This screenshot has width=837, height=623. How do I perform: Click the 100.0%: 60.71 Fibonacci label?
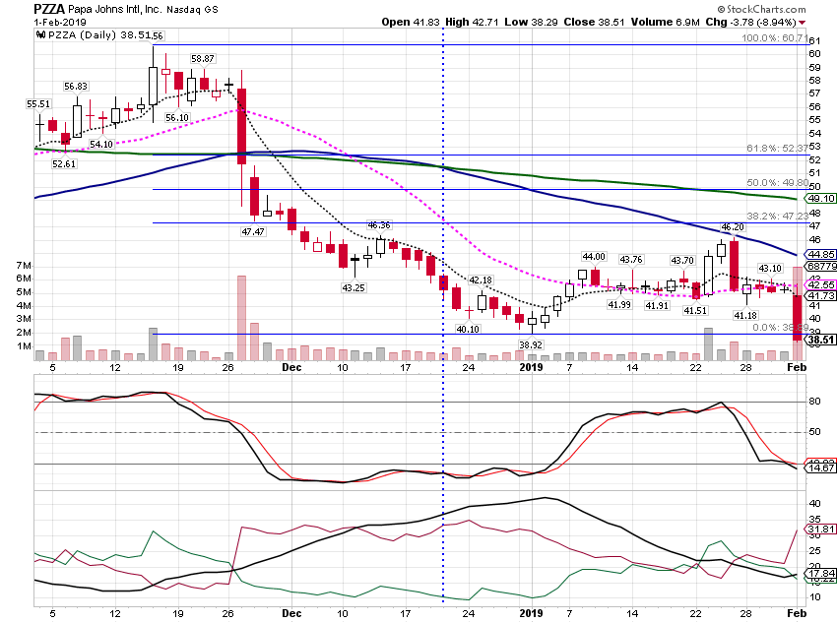coord(775,37)
